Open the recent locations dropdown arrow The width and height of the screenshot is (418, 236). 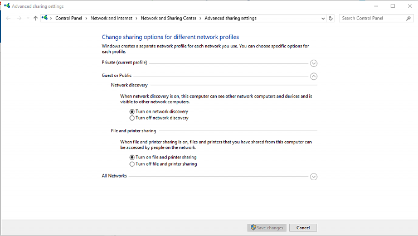point(27,18)
